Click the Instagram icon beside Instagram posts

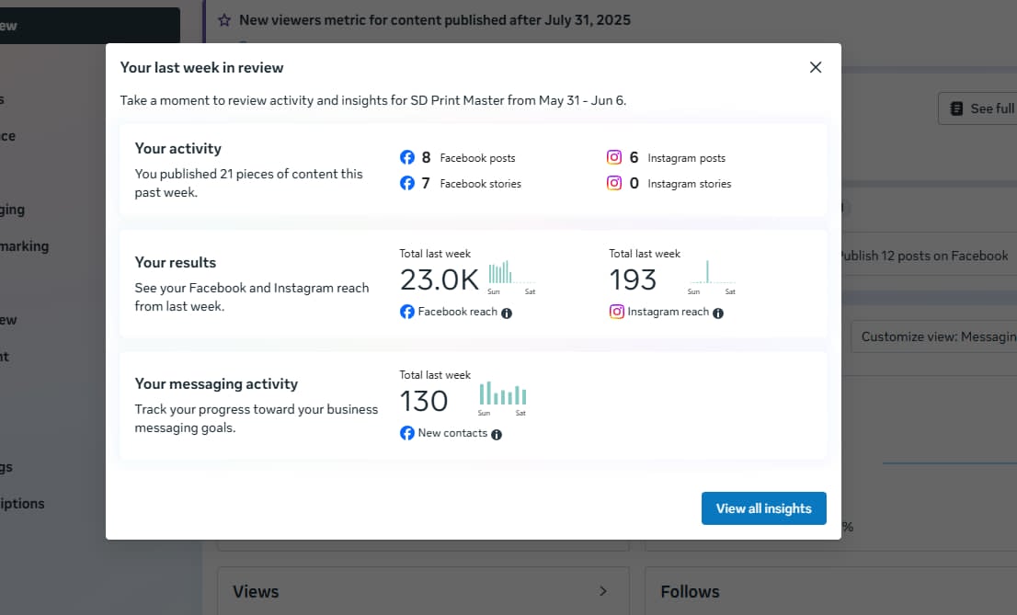pyautogui.click(x=614, y=157)
